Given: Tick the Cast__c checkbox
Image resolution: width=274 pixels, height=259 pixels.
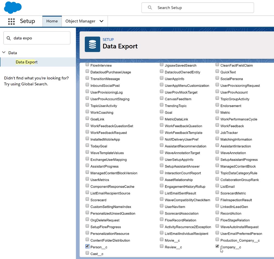Looking at the screenshot, I should click(87, 253).
